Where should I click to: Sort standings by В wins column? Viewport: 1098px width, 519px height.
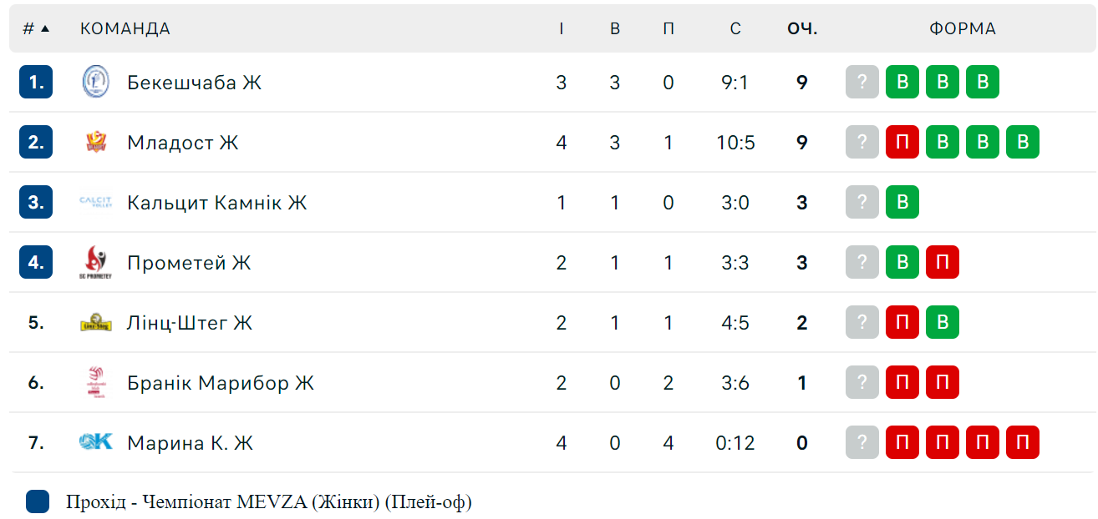[x=615, y=28]
